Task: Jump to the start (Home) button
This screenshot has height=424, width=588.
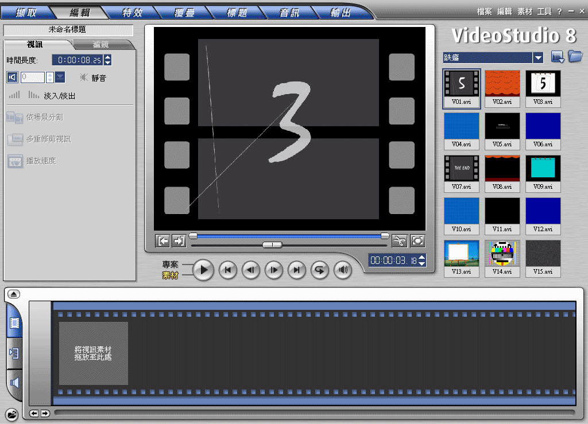Action: tap(228, 270)
